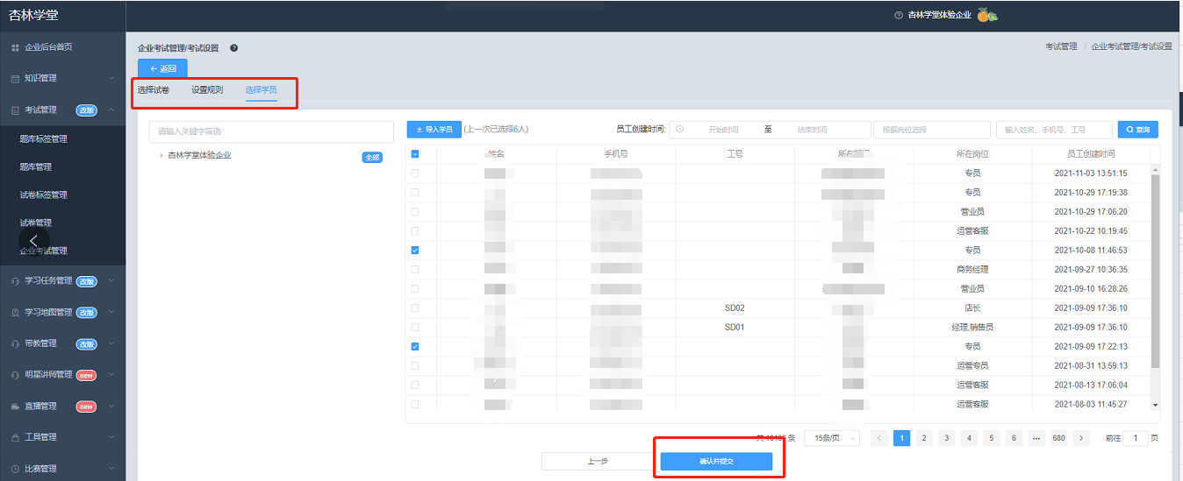The width and height of the screenshot is (1183, 481).
Task: Open the 15条/页 page size dropdown
Action: point(832,438)
